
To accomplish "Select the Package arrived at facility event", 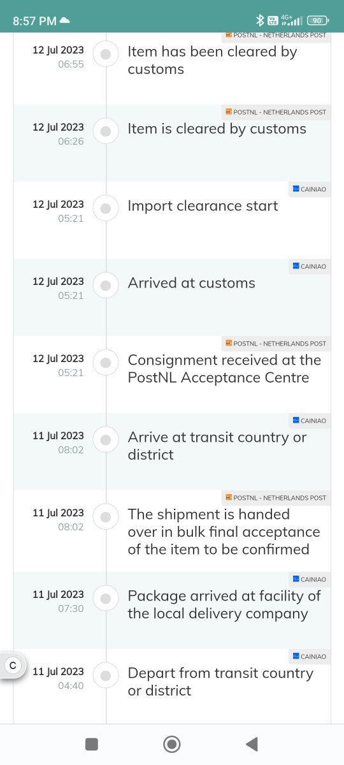I will pyautogui.click(x=172, y=610).
